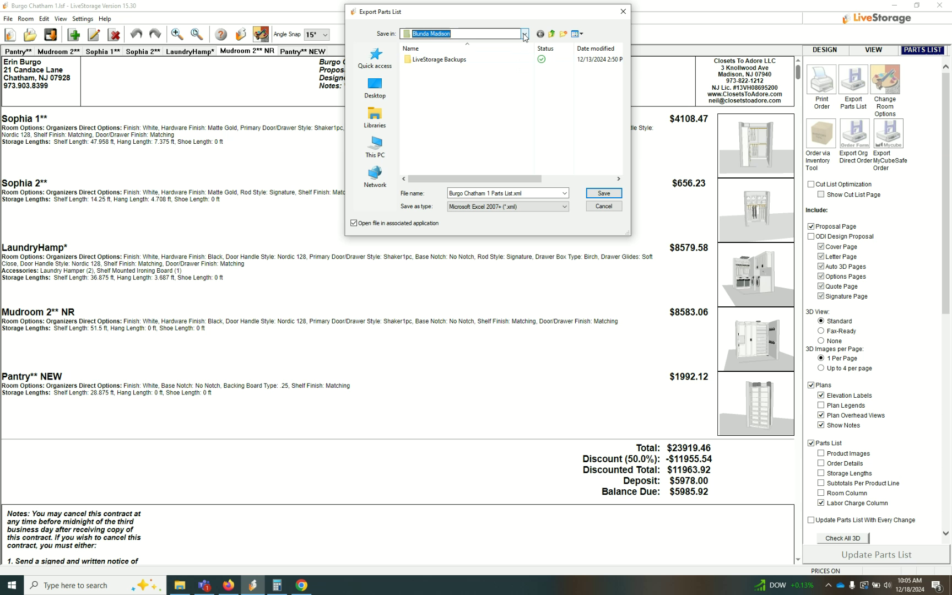Uncheck the Proposal Page checkbox
The width and height of the screenshot is (952, 595).
point(811,226)
